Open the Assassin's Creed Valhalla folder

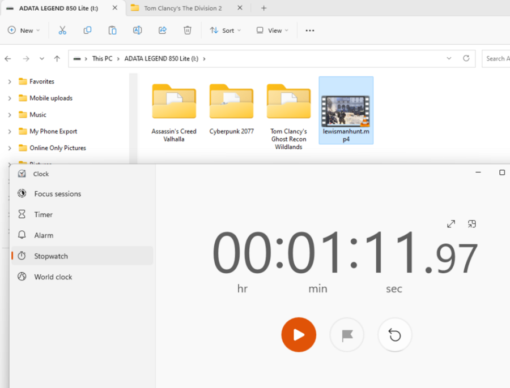[x=174, y=113]
